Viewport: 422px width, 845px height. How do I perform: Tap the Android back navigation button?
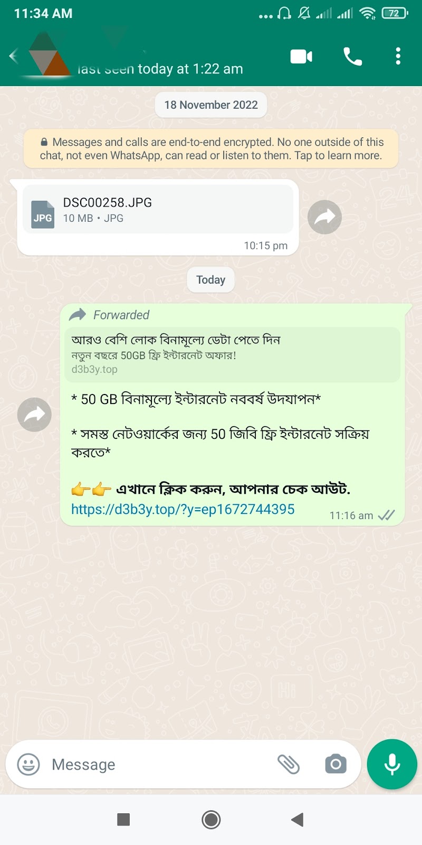(298, 820)
